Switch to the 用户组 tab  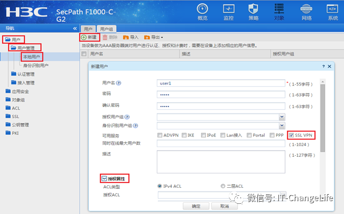pyautogui.click(x=106, y=29)
